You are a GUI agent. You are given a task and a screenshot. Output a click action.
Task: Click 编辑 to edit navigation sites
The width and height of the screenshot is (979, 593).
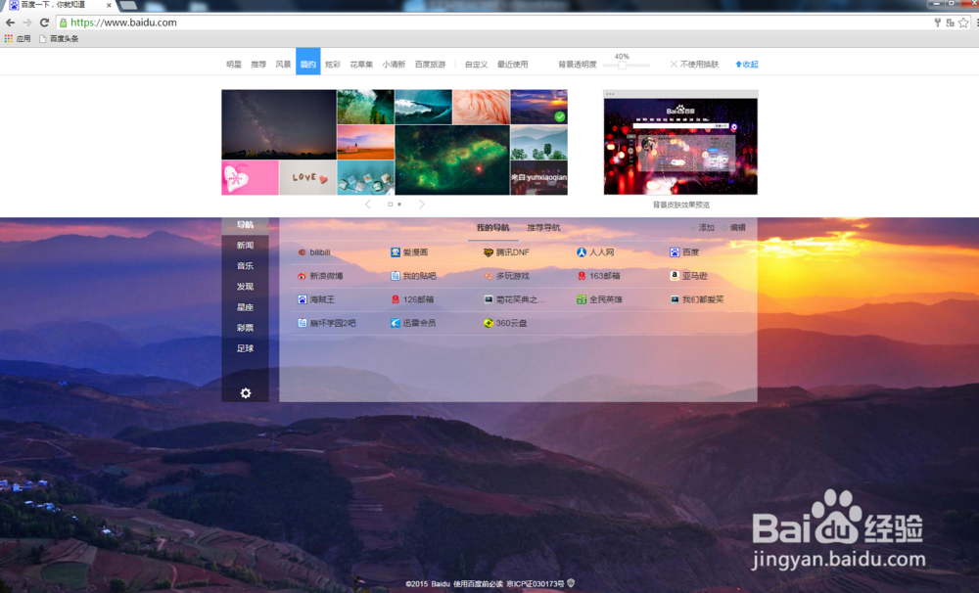click(734, 228)
